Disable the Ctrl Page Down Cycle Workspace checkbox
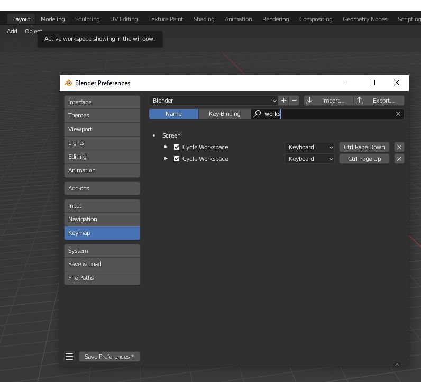This screenshot has height=382, width=421. (177, 147)
